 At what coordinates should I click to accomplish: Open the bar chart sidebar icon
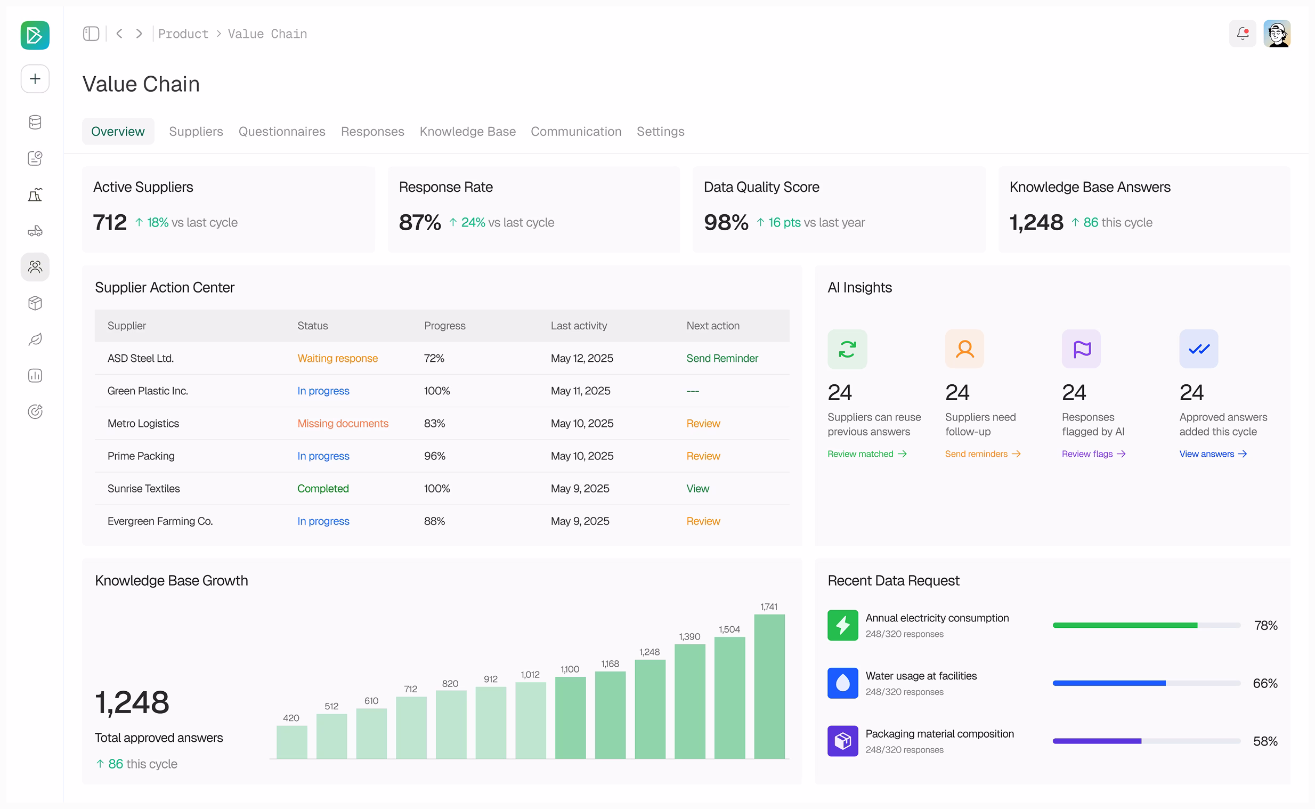pos(35,375)
